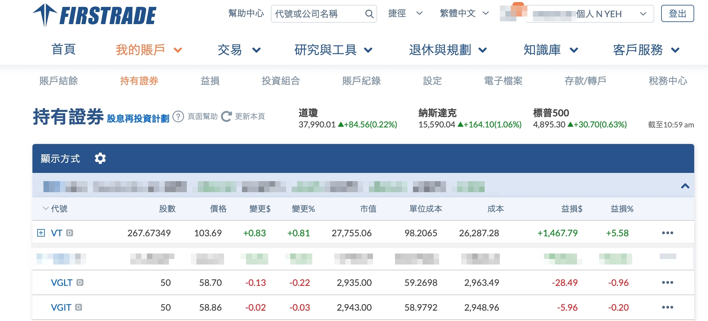This screenshot has height=321, width=708.
Task: Switch to 設定 tab
Action: (x=432, y=81)
